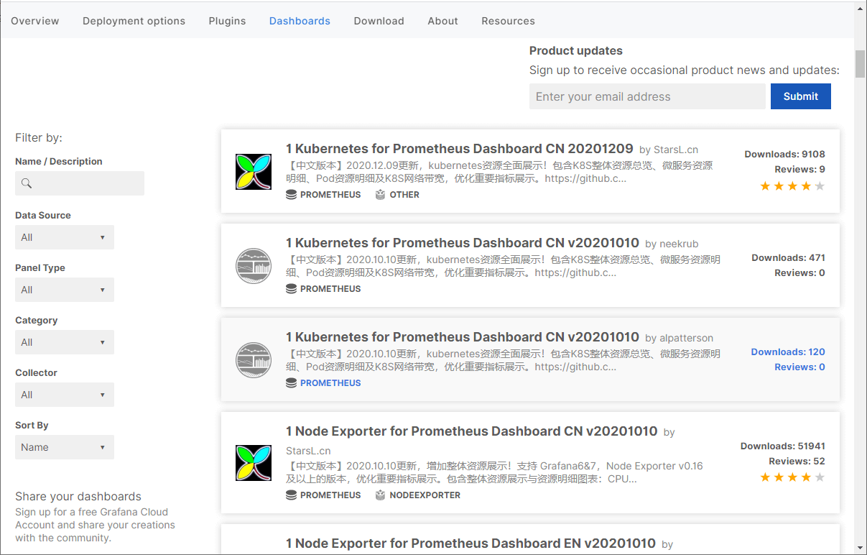Click Downloads: 51941 text
The height and width of the screenshot is (555, 867).
point(783,446)
